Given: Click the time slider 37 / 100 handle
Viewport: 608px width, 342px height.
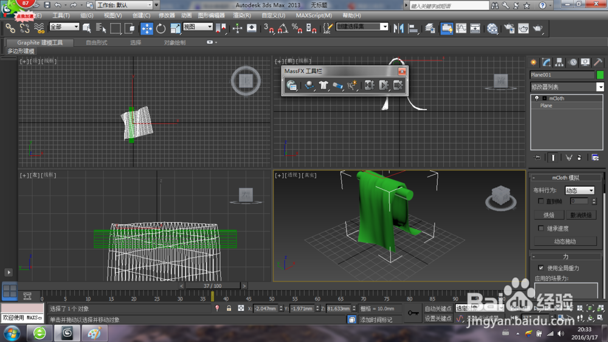Looking at the screenshot, I should click(212, 286).
